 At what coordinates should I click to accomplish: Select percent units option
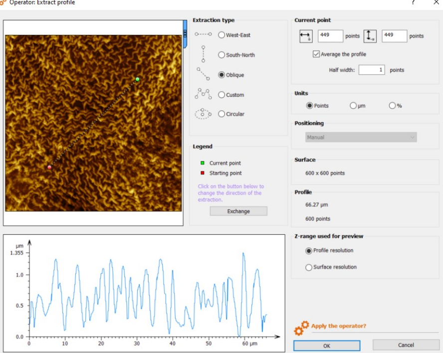click(x=392, y=106)
